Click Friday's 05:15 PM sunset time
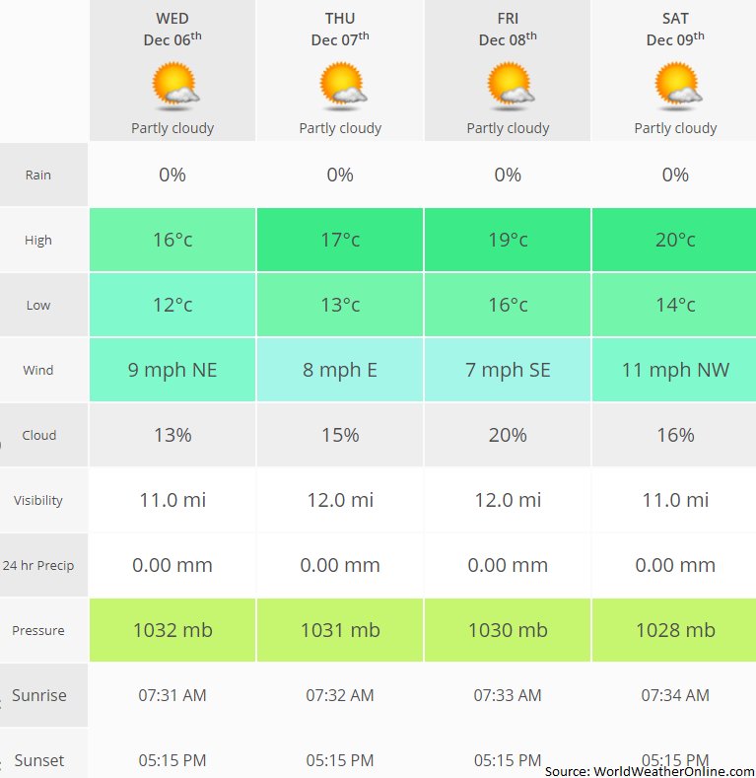 pyautogui.click(x=508, y=760)
